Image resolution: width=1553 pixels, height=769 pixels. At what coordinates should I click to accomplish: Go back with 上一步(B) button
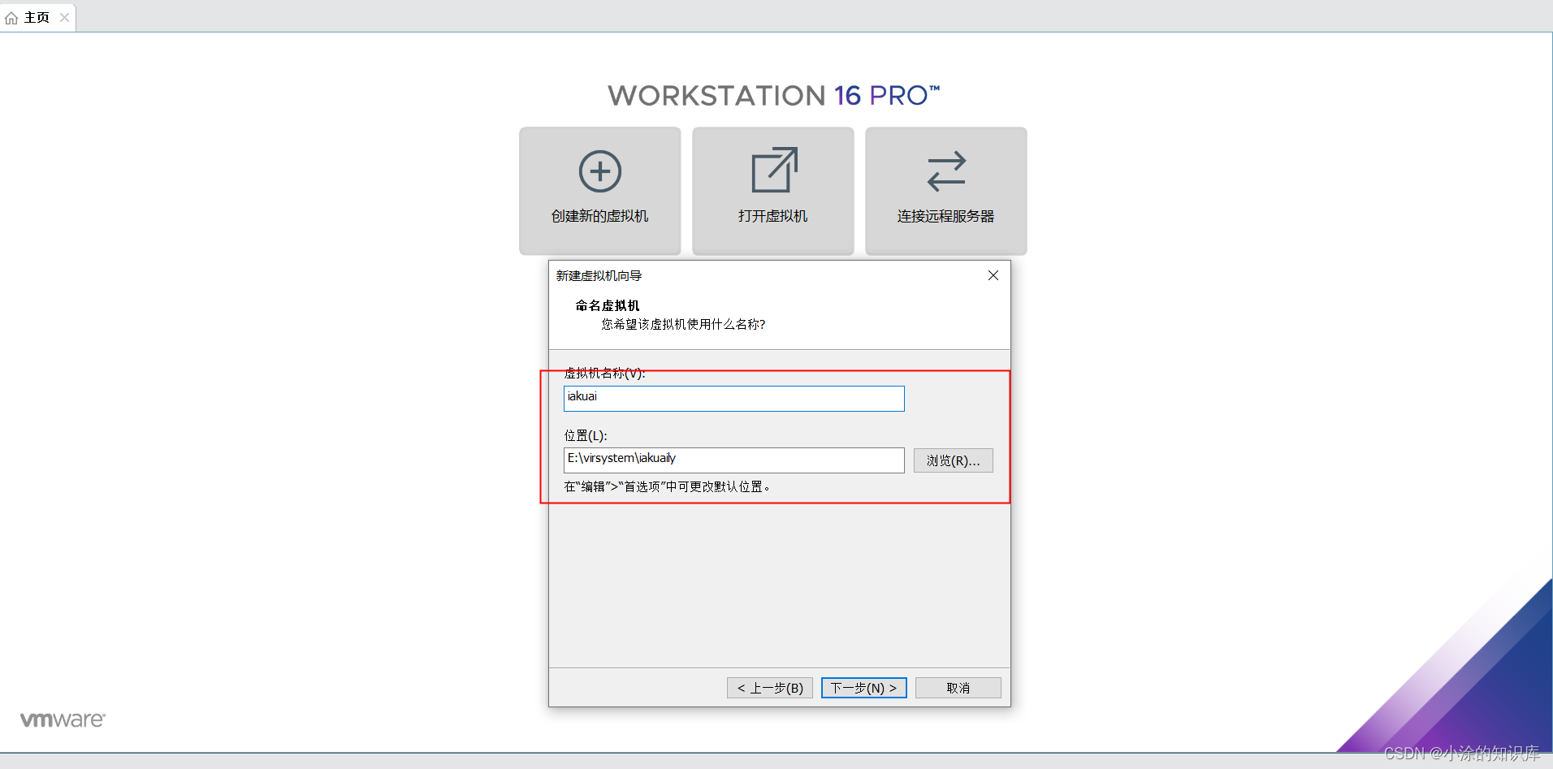click(769, 688)
